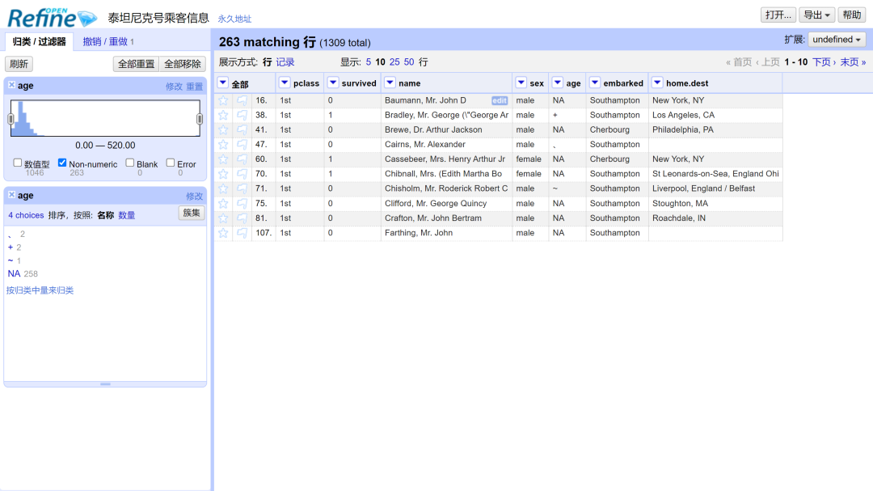The width and height of the screenshot is (873, 491).
Task: Flag the Cairns, Mr. Alexander row
Action: pyautogui.click(x=242, y=144)
